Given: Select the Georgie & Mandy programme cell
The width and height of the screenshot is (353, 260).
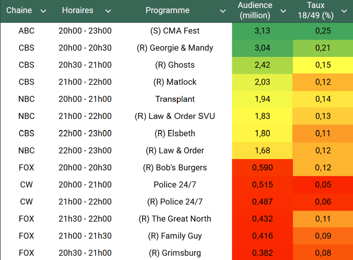Looking at the screenshot, I should point(175,48).
